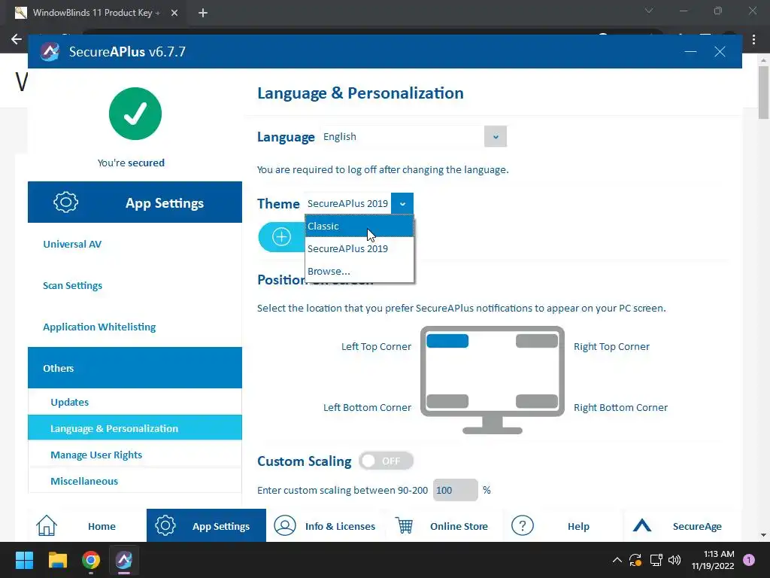The image size is (770, 578).
Task: Click SecureAPlus icon in the taskbar
Action: 124,560
